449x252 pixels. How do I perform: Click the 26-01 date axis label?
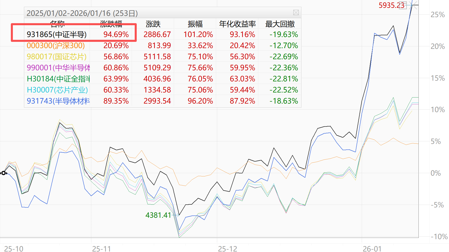(x=372, y=249)
